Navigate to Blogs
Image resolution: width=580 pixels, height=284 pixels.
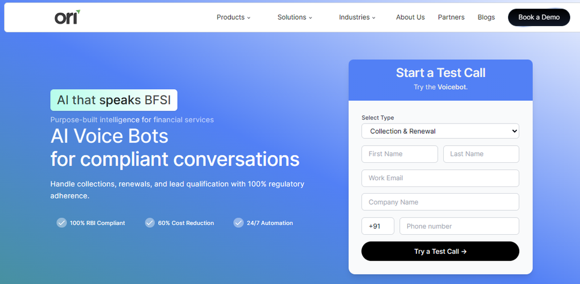486,17
